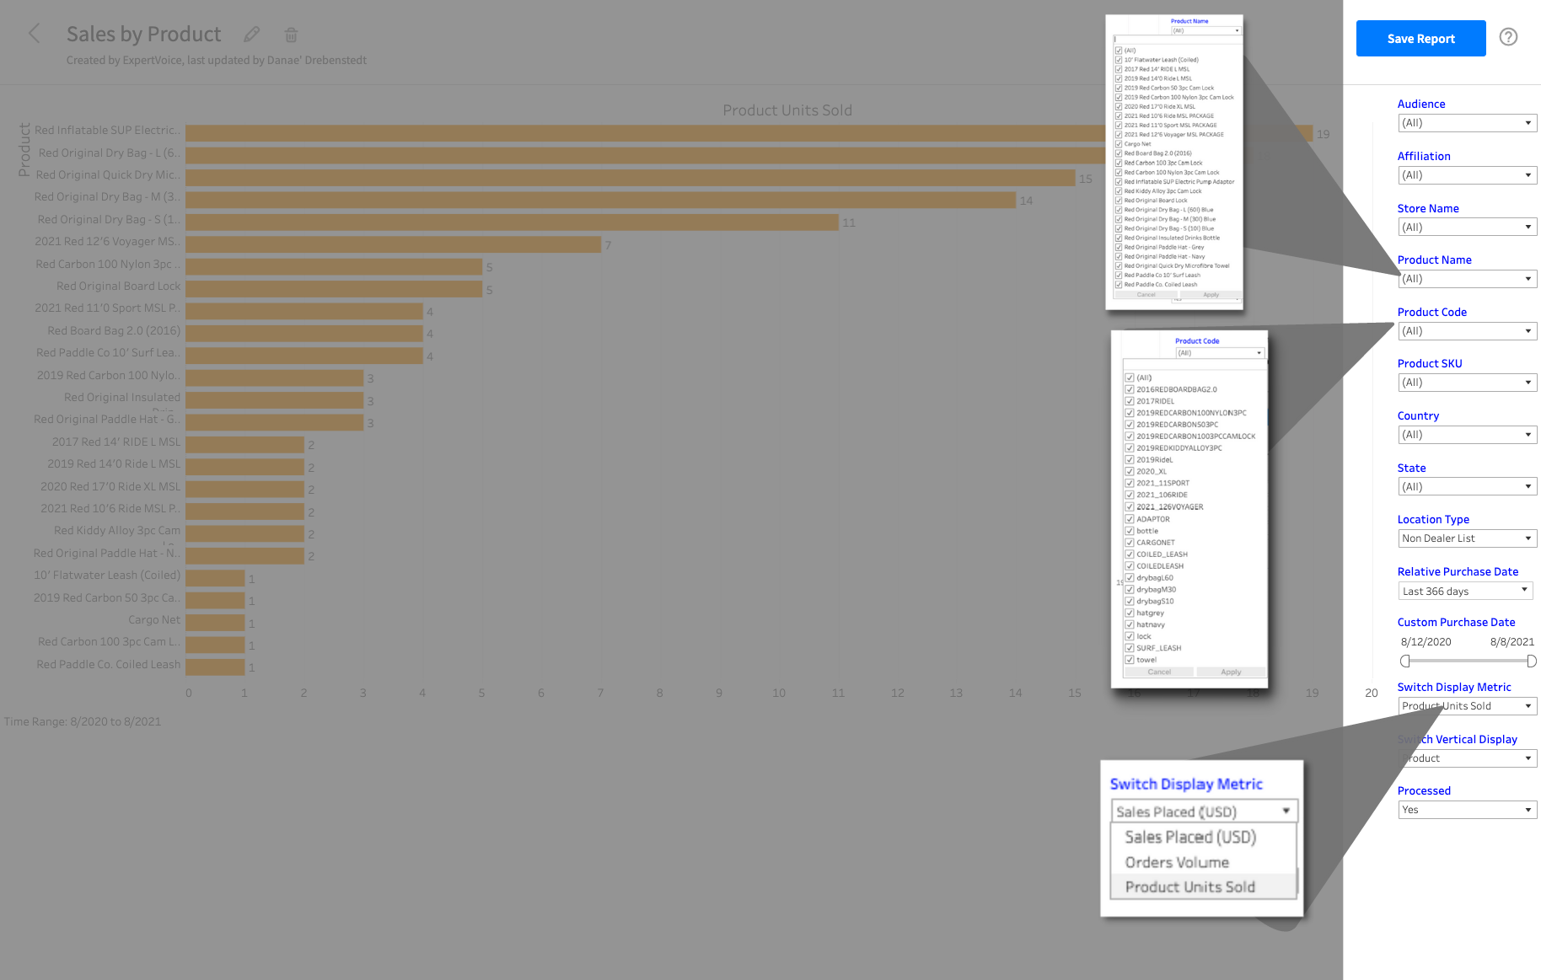Toggle the ADAPTOR product code checkbox
The width and height of the screenshot is (1541, 980).
(1130, 519)
